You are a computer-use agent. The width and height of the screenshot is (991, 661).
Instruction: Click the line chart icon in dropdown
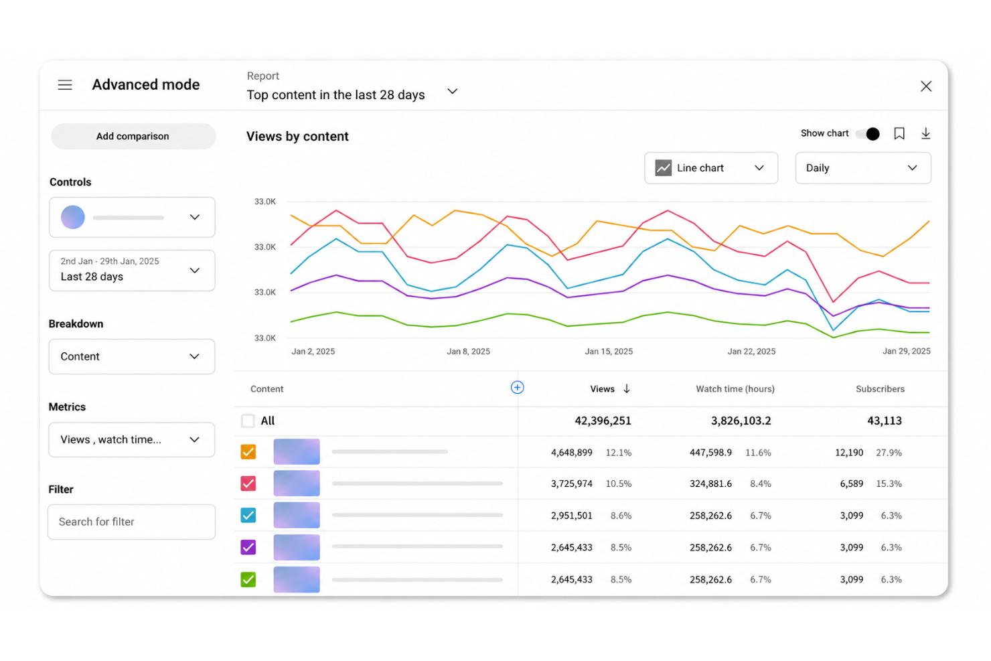click(x=663, y=168)
